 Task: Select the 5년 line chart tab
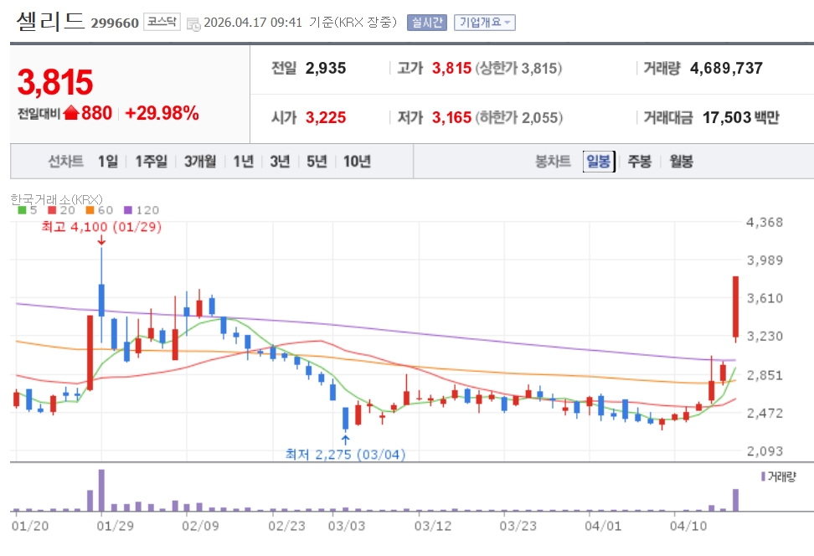pyautogui.click(x=317, y=162)
